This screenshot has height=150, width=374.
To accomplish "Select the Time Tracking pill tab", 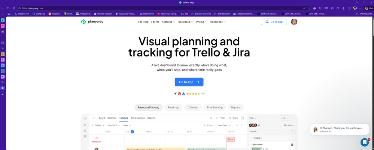I will [215, 107].
